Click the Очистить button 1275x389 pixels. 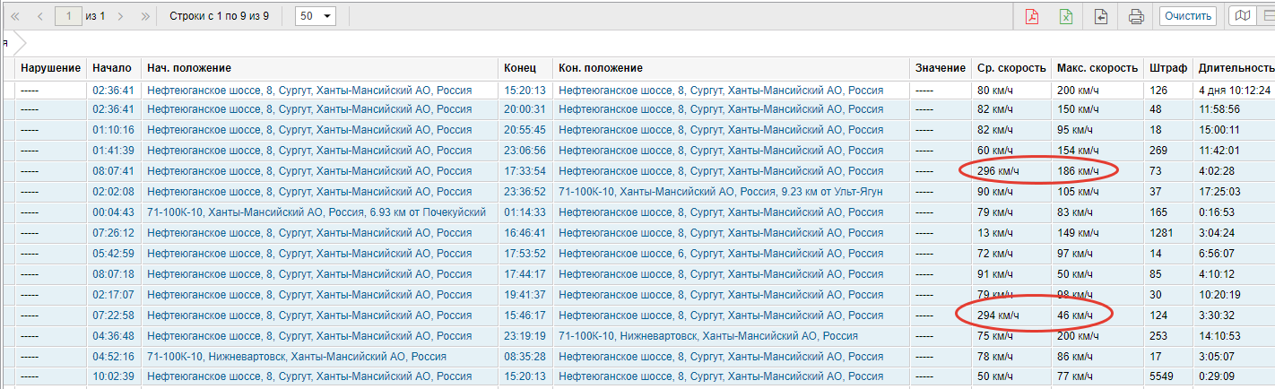click(1188, 16)
